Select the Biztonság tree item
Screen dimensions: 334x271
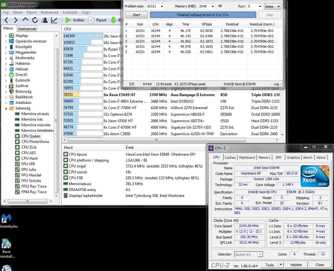coord(23,91)
